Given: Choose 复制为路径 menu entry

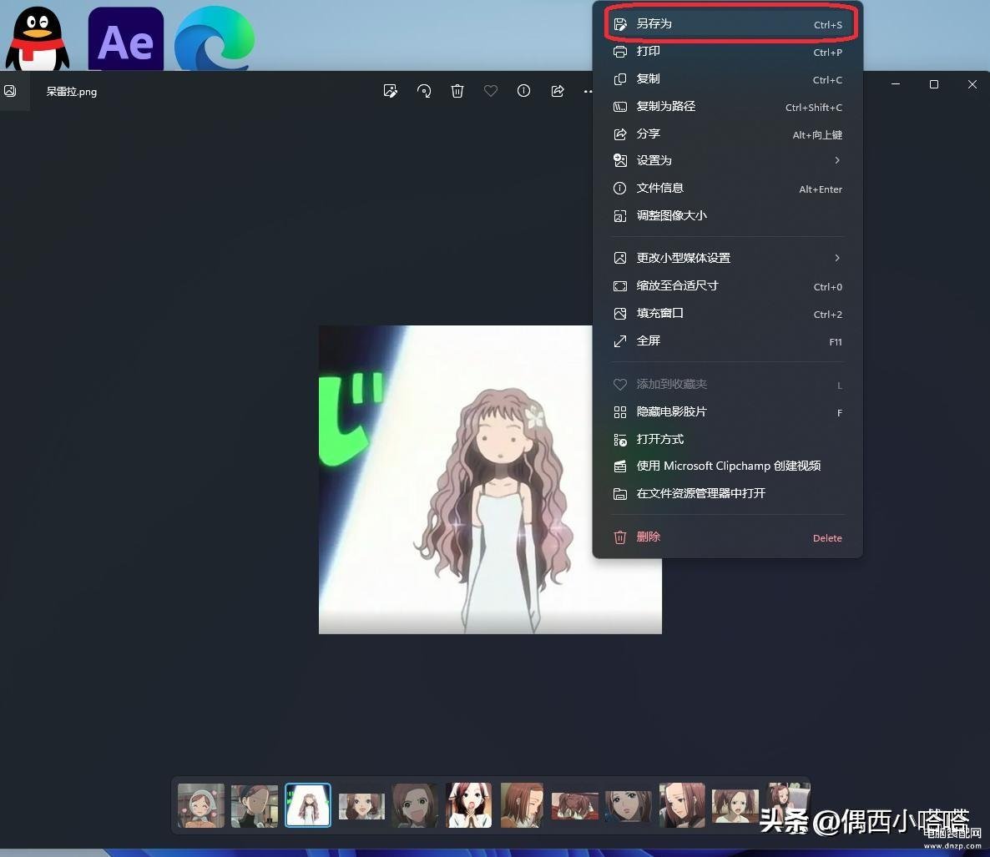Looking at the screenshot, I should coord(727,107).
